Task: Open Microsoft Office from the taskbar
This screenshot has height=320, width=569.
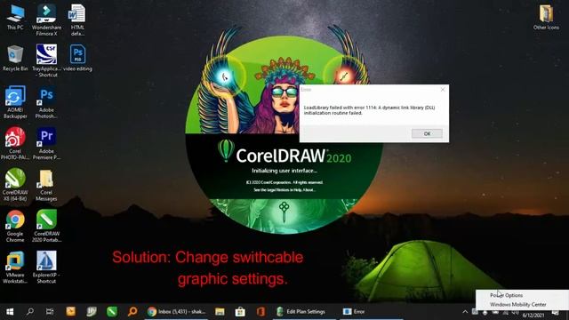Action: (x=260, y=312)
